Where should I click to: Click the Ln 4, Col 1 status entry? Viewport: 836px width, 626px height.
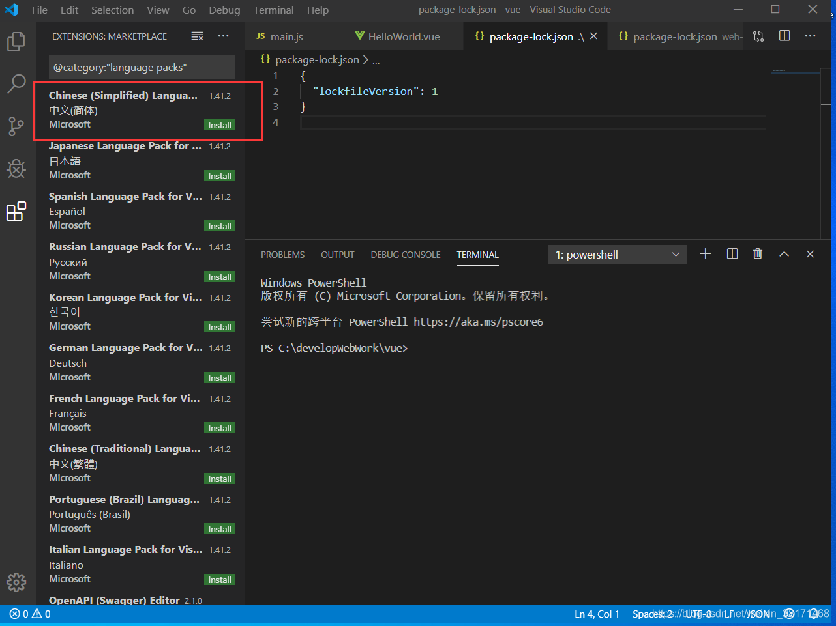click(x=597, y=614)
